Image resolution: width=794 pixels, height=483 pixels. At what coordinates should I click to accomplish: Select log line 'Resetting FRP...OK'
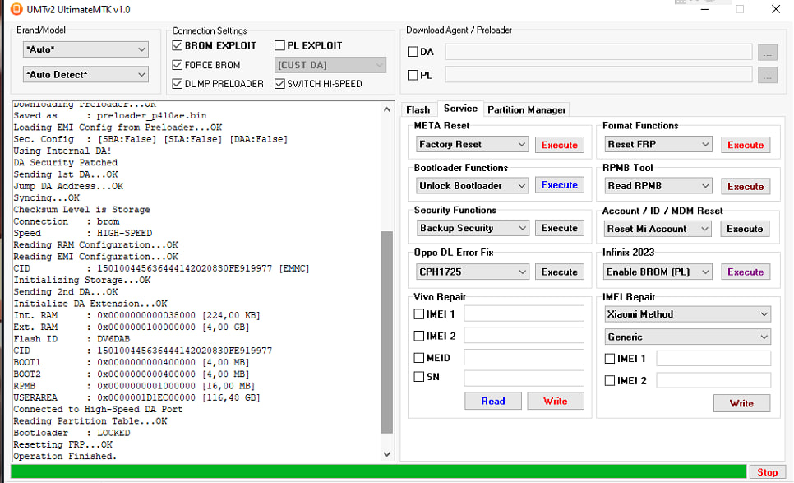pyautogui.click(x=63, y=444)
